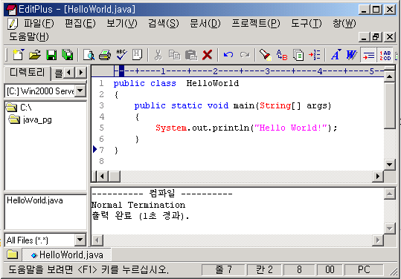Click the Copy toolbar icon
Screen dimensions: 401x279
[174, 55]
